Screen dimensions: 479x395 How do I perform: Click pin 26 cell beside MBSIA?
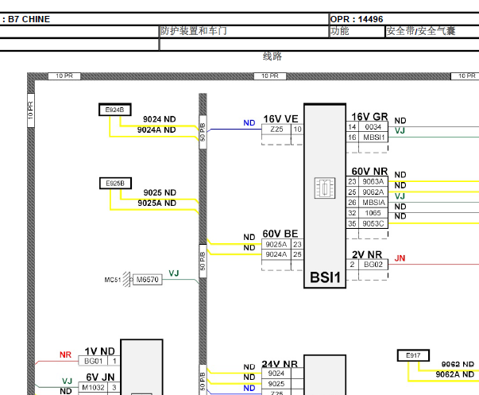pos(352,203)
